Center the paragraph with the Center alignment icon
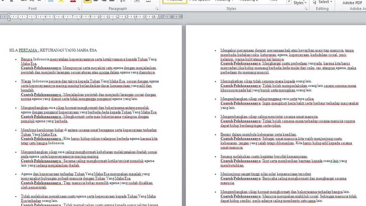Screen dimensions: 366x206 pos(96,1)
